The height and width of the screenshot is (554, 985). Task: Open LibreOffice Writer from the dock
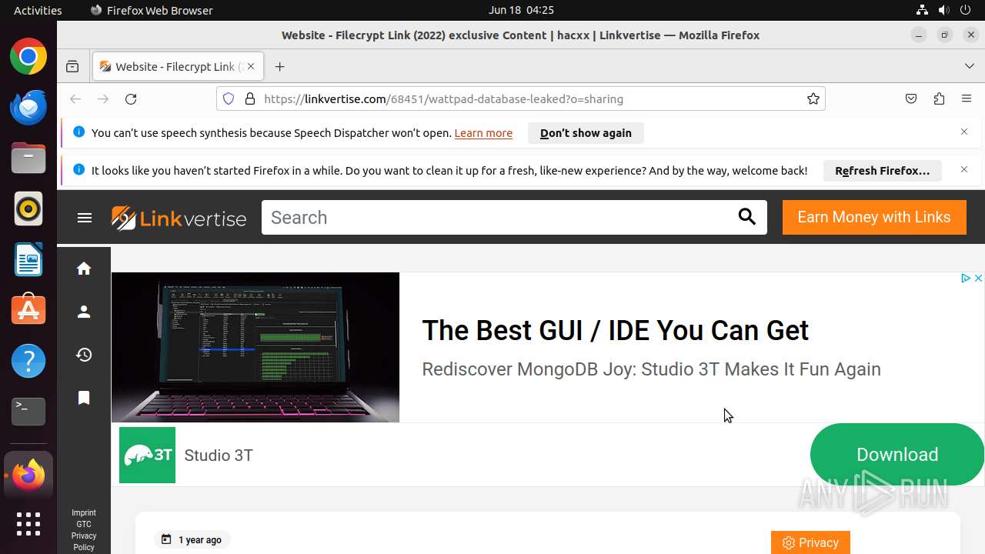pyautogui.click(x=28, y=259)
